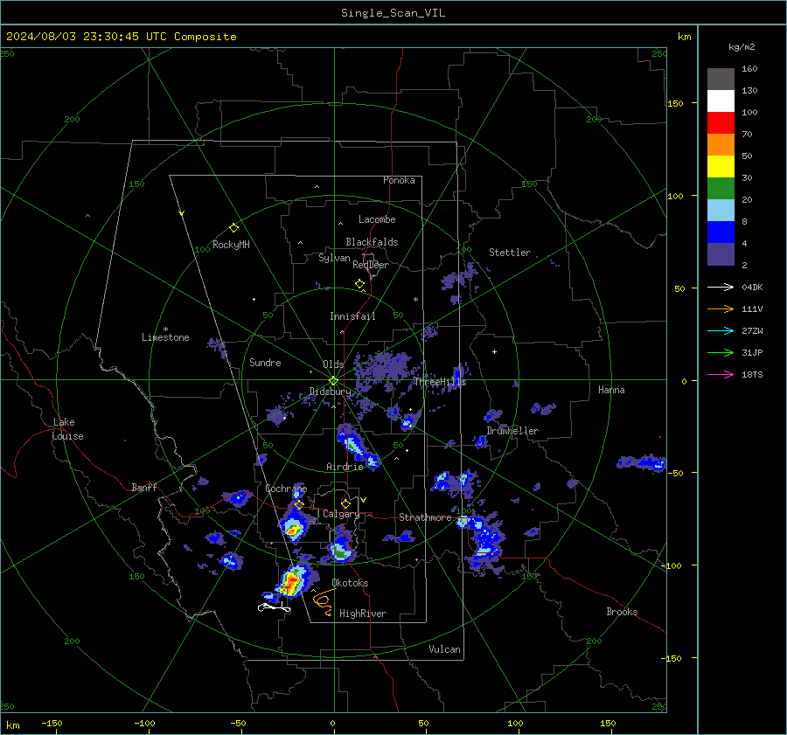Click the Innisfail town label

[x=352, y=316]
